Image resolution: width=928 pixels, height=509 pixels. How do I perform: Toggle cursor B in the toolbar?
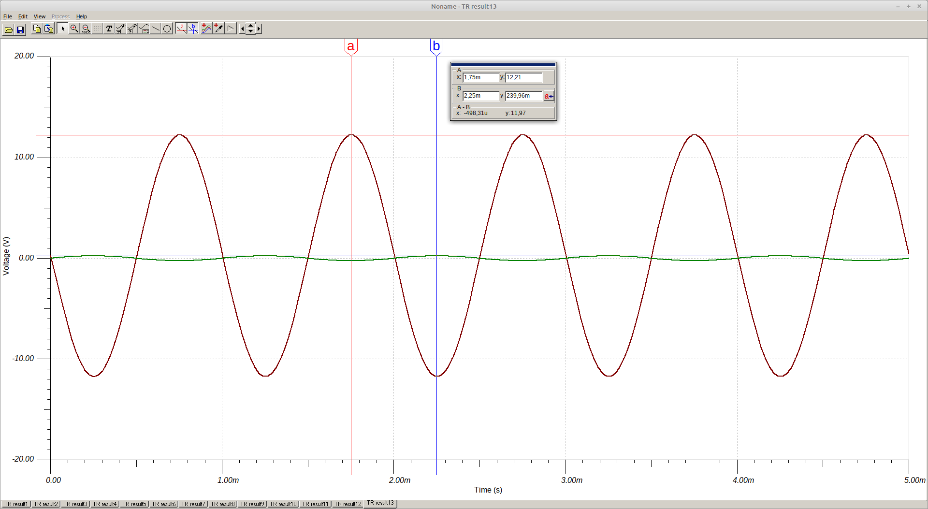click(x=193, y=29)
